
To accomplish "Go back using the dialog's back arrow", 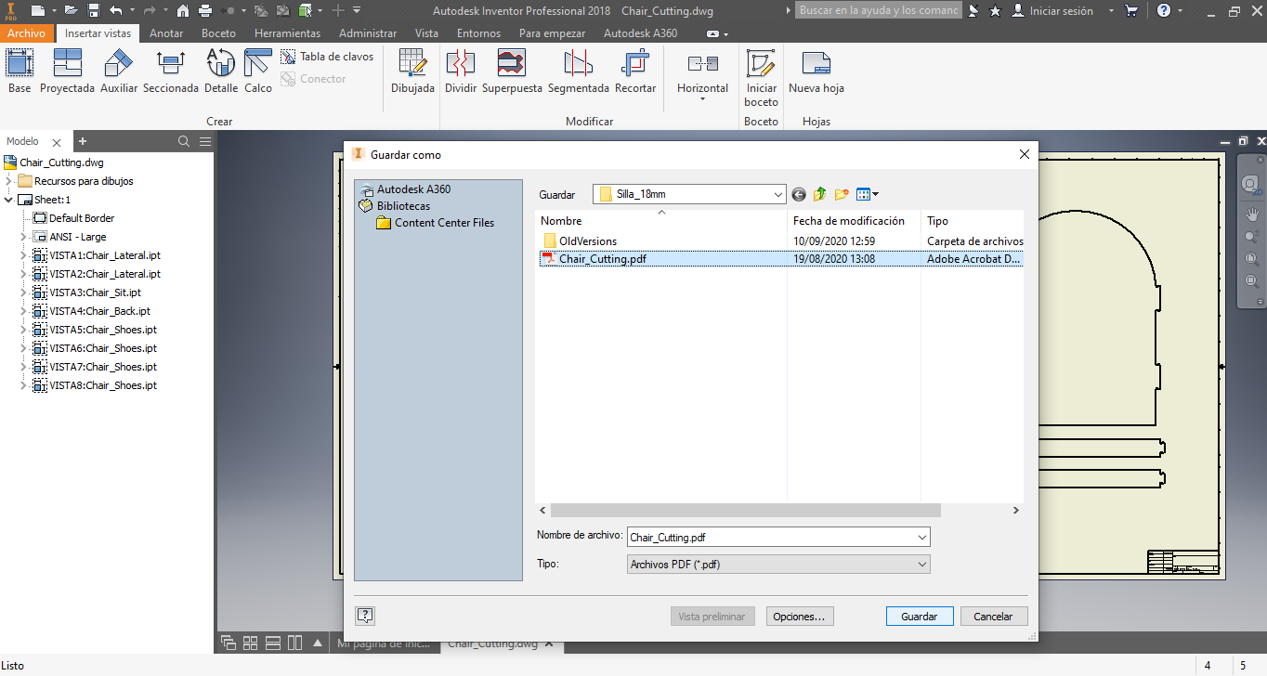I will 799,194.
